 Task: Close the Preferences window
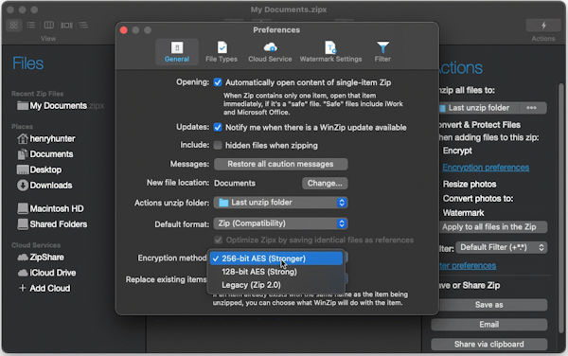123,30
